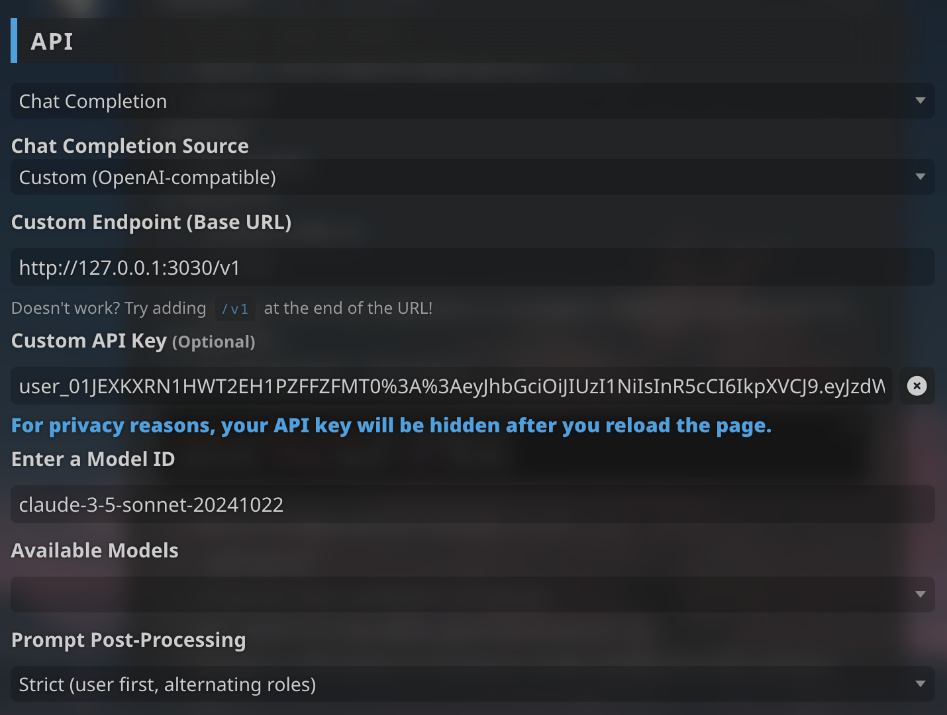Click the Enter a Model ID label

pos(93,459)
